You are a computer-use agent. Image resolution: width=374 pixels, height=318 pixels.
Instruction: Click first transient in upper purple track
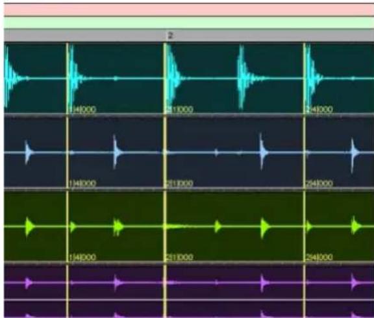[29, 282]
